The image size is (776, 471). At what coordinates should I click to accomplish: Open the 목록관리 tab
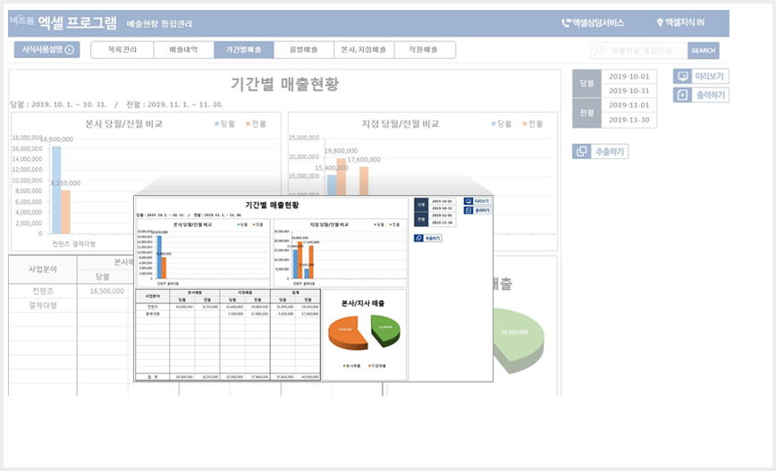[x=122, y=50]
